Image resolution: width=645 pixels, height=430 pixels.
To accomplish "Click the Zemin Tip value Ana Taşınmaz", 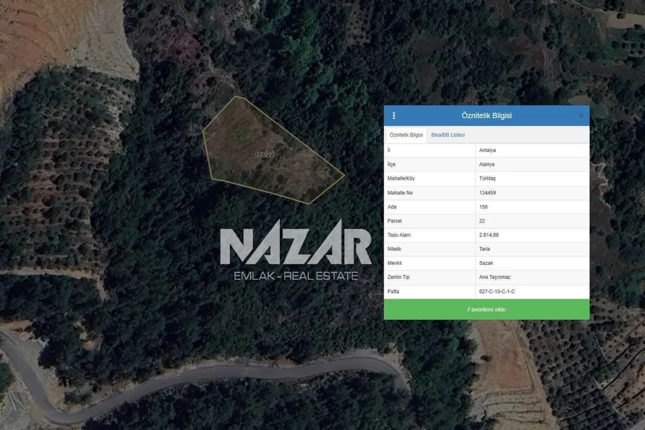I will tap(495, 277).
